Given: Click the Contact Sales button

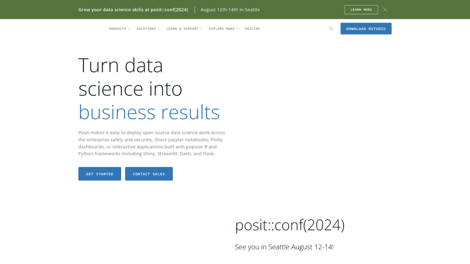Looking at the screenshot, I should [x=149, y=174].
